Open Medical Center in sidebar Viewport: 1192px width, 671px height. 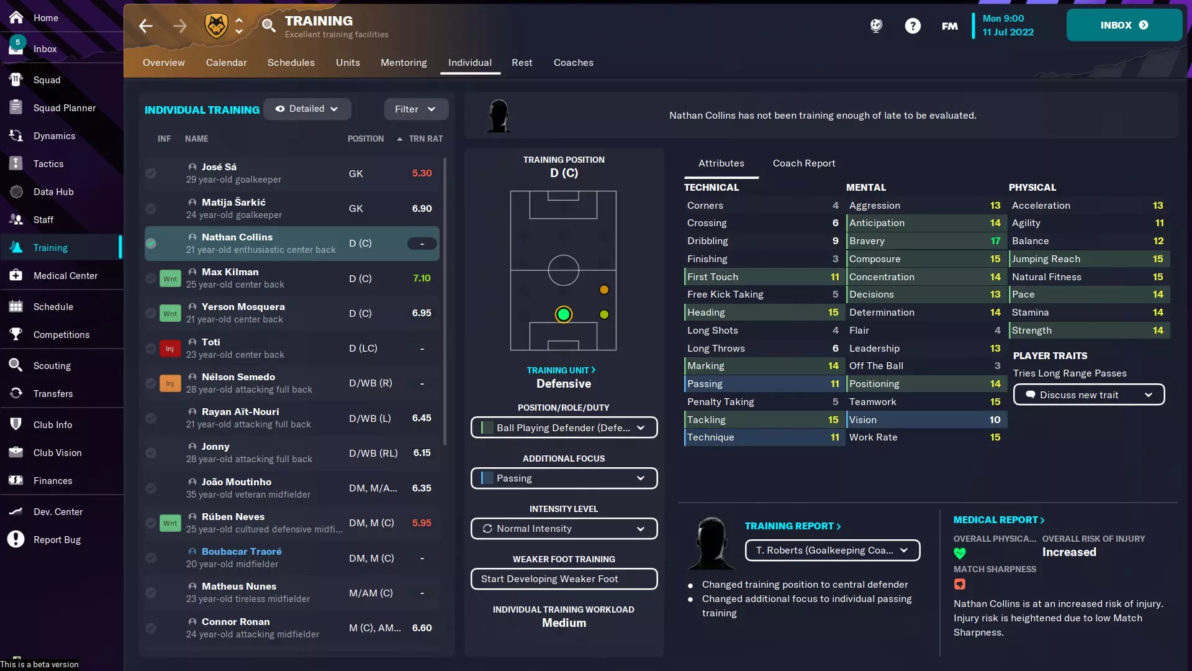click(65, 276)
